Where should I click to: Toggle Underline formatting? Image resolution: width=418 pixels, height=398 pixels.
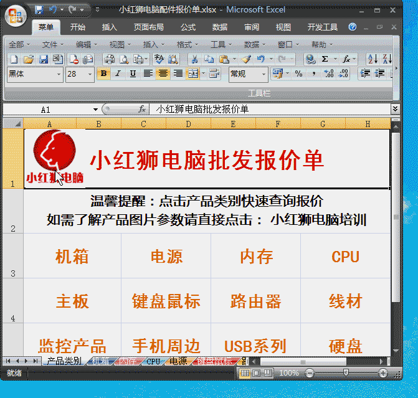point(133,74)
